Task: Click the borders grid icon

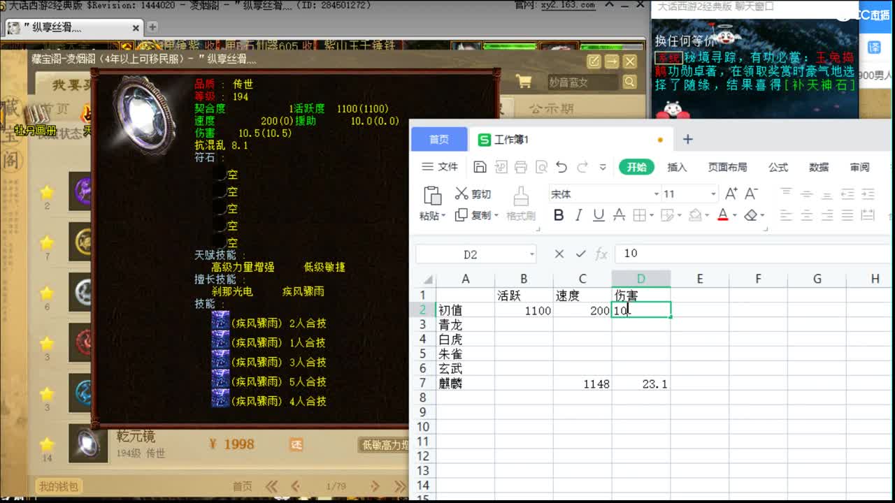Action: pyautogui.click(x=638, y=215)
